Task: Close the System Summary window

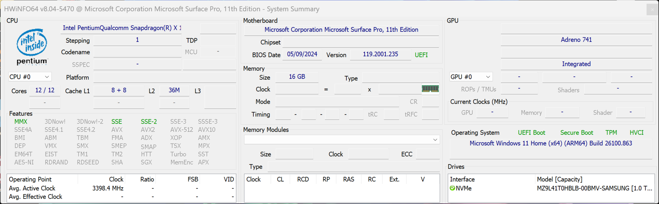Action: pyautogui.click(x=652, y=9)
